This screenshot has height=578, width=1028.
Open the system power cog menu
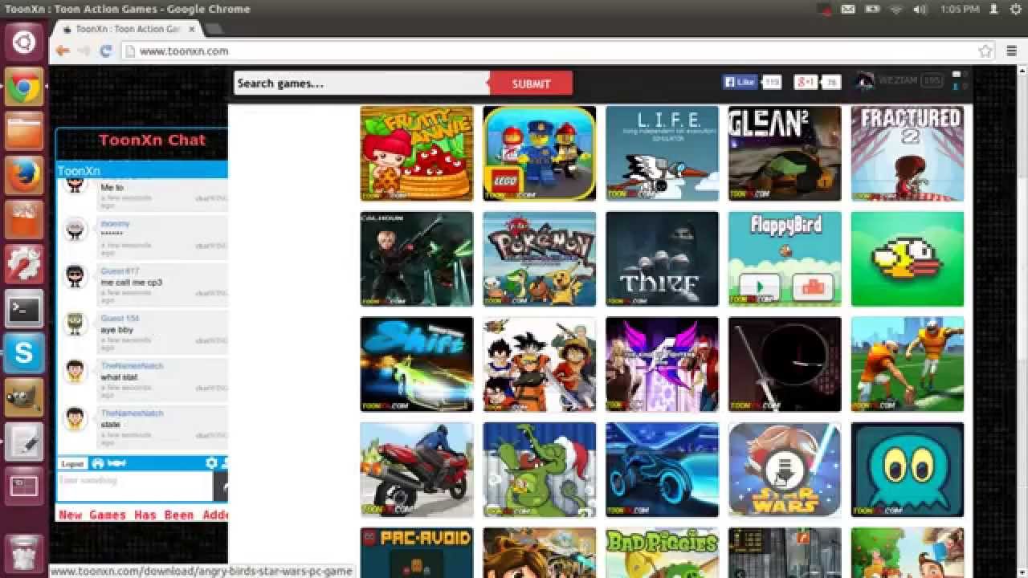coord(1015,9)
